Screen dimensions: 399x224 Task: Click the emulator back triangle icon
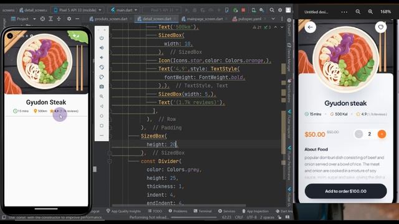[102, 106]
